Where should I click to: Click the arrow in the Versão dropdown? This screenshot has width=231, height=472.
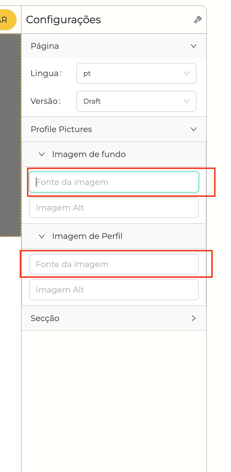(x=187, y=101)
